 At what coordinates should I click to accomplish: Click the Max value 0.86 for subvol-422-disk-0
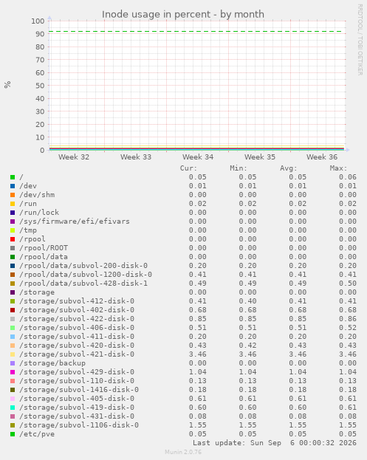click(x=348, y=319)
